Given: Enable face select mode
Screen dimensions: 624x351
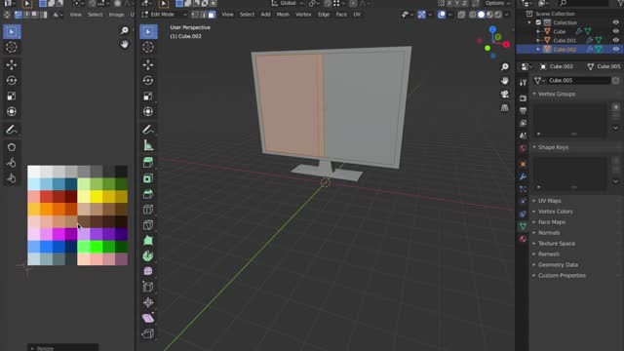Looking at the screenshot, I should pyautogui.click(x=212, y=15).
